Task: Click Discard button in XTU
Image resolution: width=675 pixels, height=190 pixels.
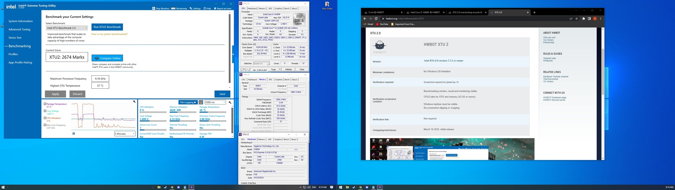Action: [77, 94]
